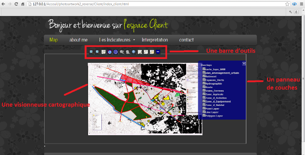The width and height of the screenshot is (305, 155).
Task: Uncheck the carte_topo_5000 layer
Action: point(204,69)
